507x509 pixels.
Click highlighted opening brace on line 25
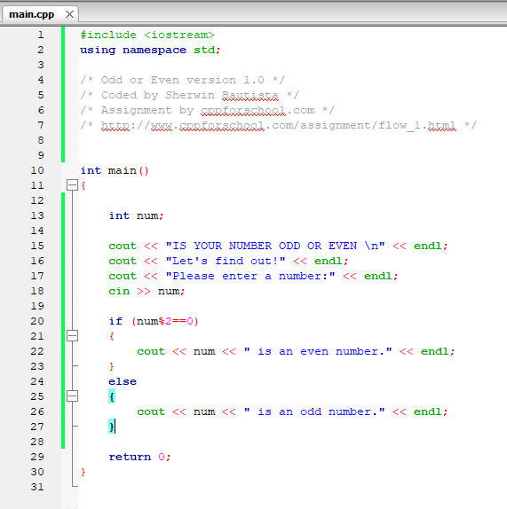tap(112, 396)
